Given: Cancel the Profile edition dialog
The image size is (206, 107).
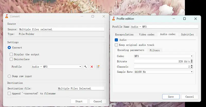Looking at the screenshot, I should [x=190, y=97].
